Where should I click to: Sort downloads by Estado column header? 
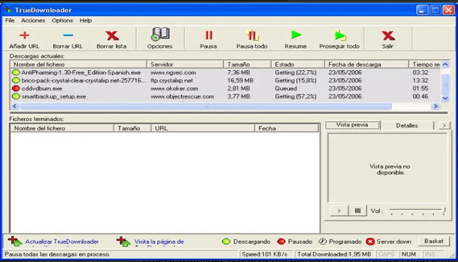(298, 64)
